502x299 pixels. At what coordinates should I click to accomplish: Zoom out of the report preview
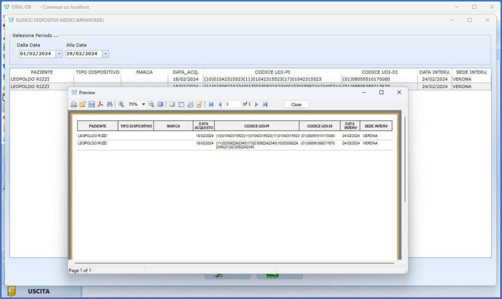click(x=151, y=104)
